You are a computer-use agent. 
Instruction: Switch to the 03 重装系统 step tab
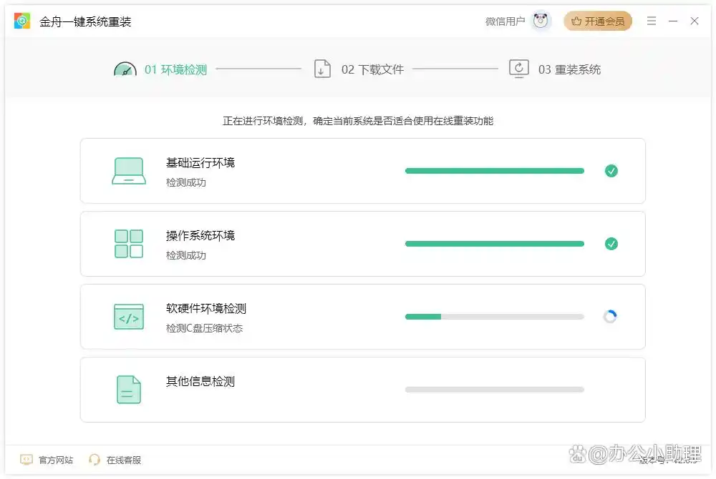(x=571, y=69)
